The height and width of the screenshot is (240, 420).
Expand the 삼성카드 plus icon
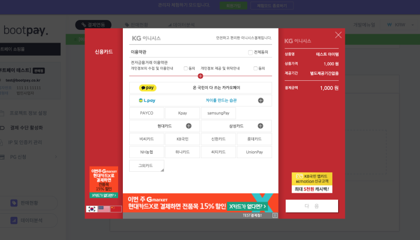point(260,126)
